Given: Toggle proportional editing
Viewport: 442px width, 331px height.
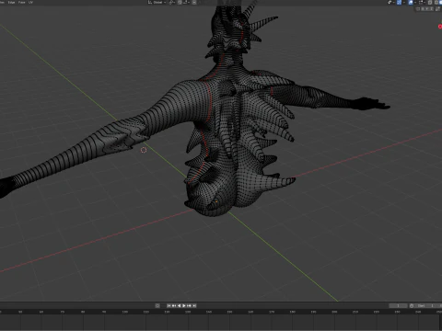Looking at the screenshot, I should (x=194, y=3).
